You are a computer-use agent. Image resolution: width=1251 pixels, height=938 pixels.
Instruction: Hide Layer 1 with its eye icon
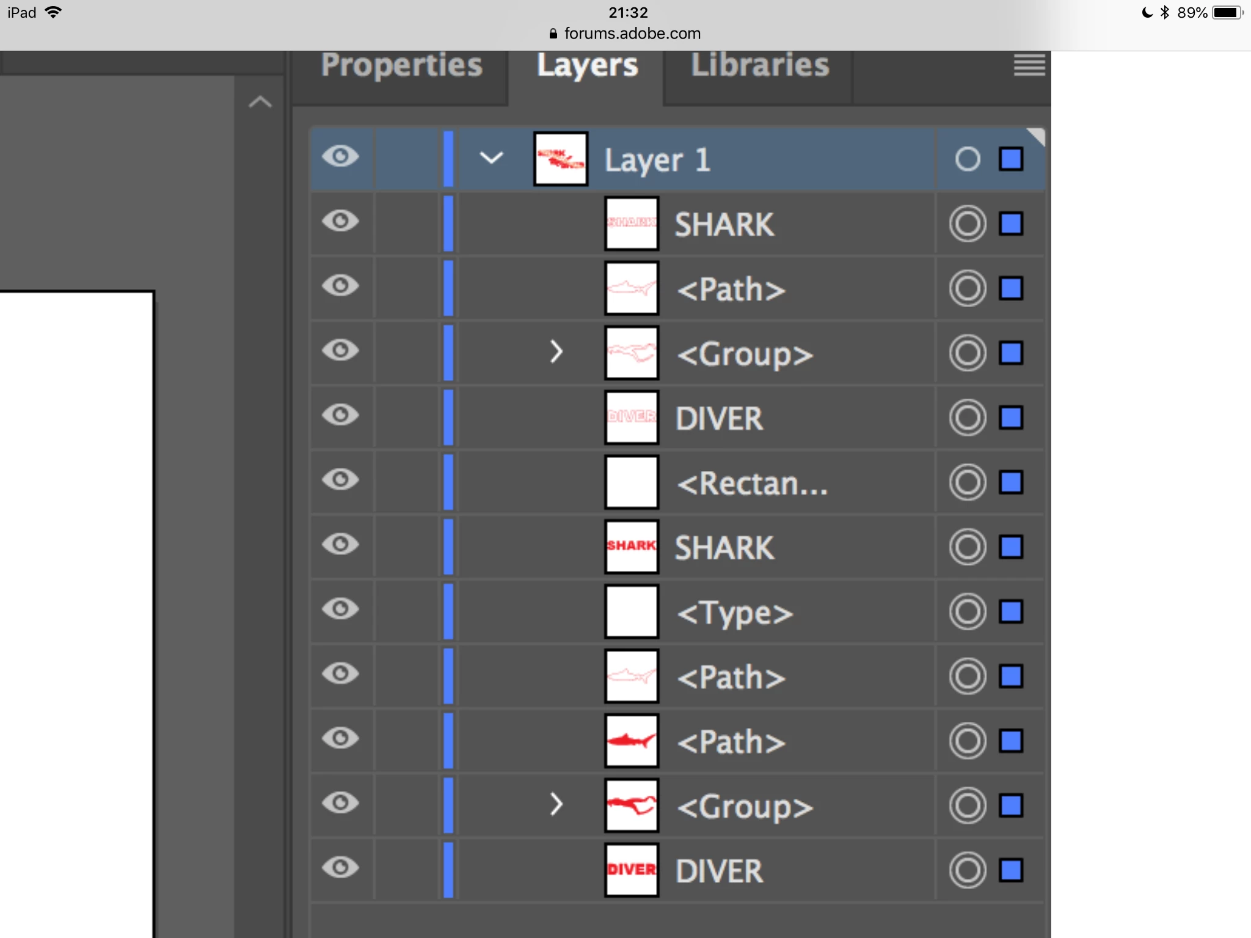pos(341,157)
